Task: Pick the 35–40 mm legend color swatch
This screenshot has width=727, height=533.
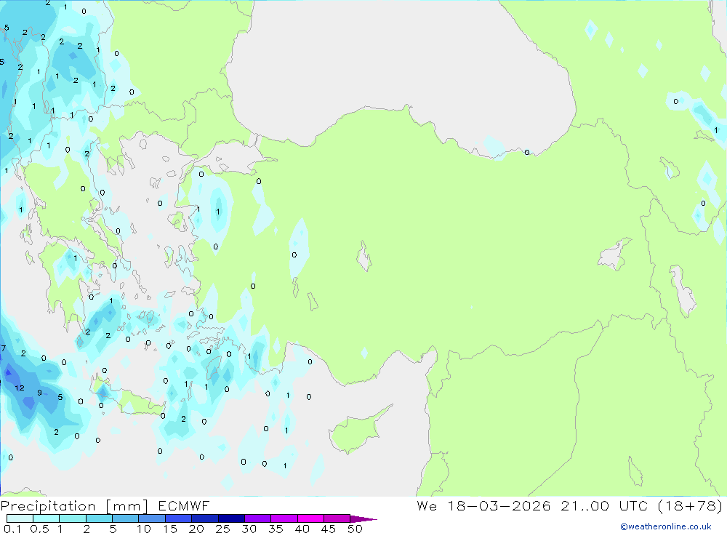Action: [x=284, y=518]
